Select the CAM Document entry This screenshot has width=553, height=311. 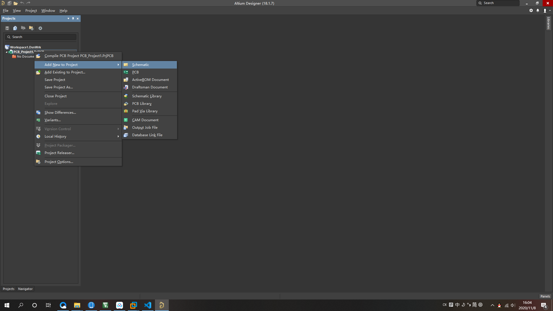coord(145,120)
